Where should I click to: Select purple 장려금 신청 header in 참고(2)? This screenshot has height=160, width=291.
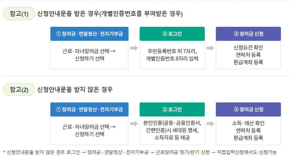(248, 109)
